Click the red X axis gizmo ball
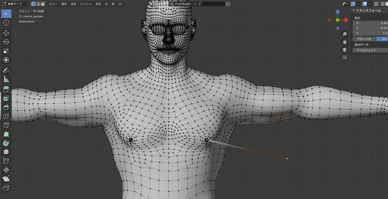This screenshot has width=388, height=199. 346,20
